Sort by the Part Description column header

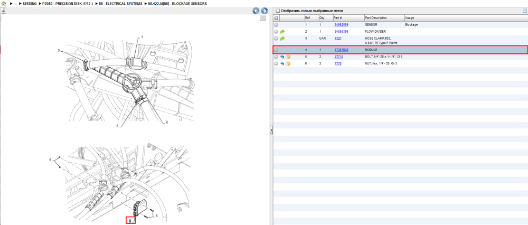click(376, 18)
